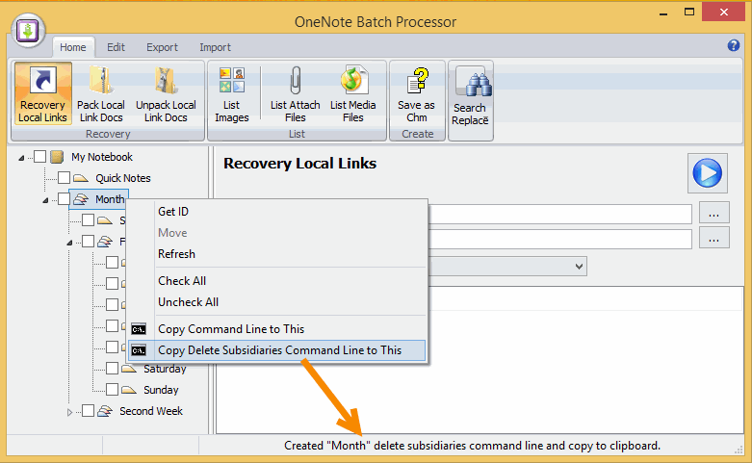Tick the Sunday checkbox
Image resolution: width=752 pixels, height=463 pixels.
click(x=112, y=389)
